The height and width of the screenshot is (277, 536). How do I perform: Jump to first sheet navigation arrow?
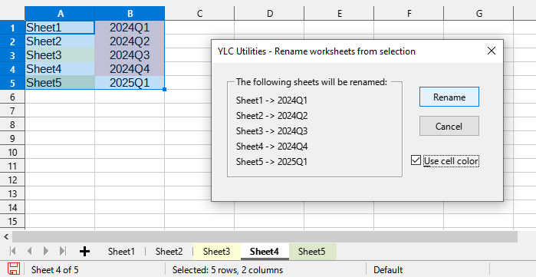[x=13, y=252]
